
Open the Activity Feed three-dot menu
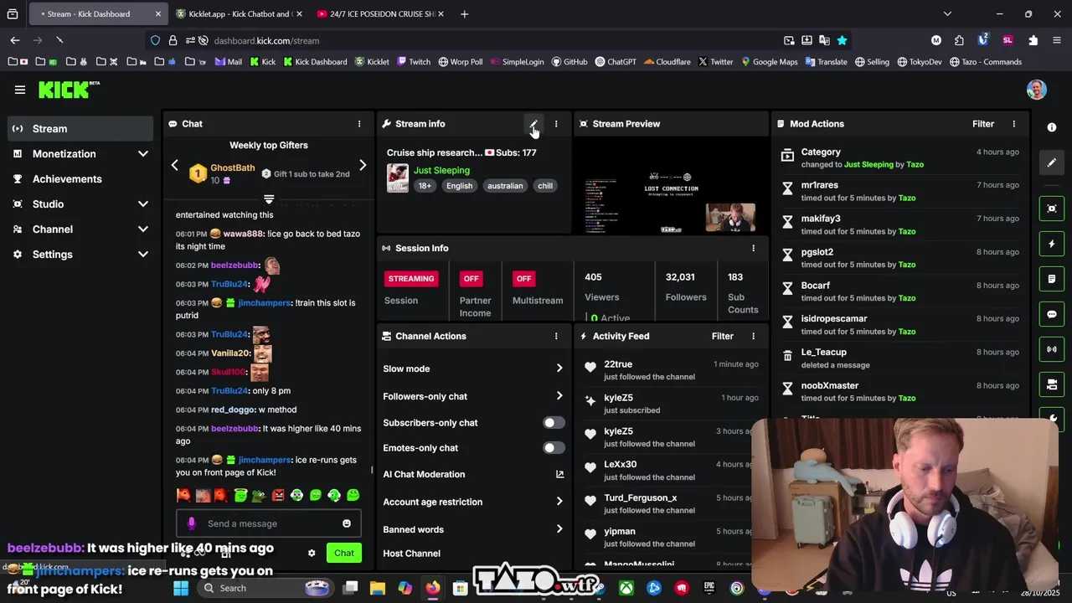tap(753, 336)
